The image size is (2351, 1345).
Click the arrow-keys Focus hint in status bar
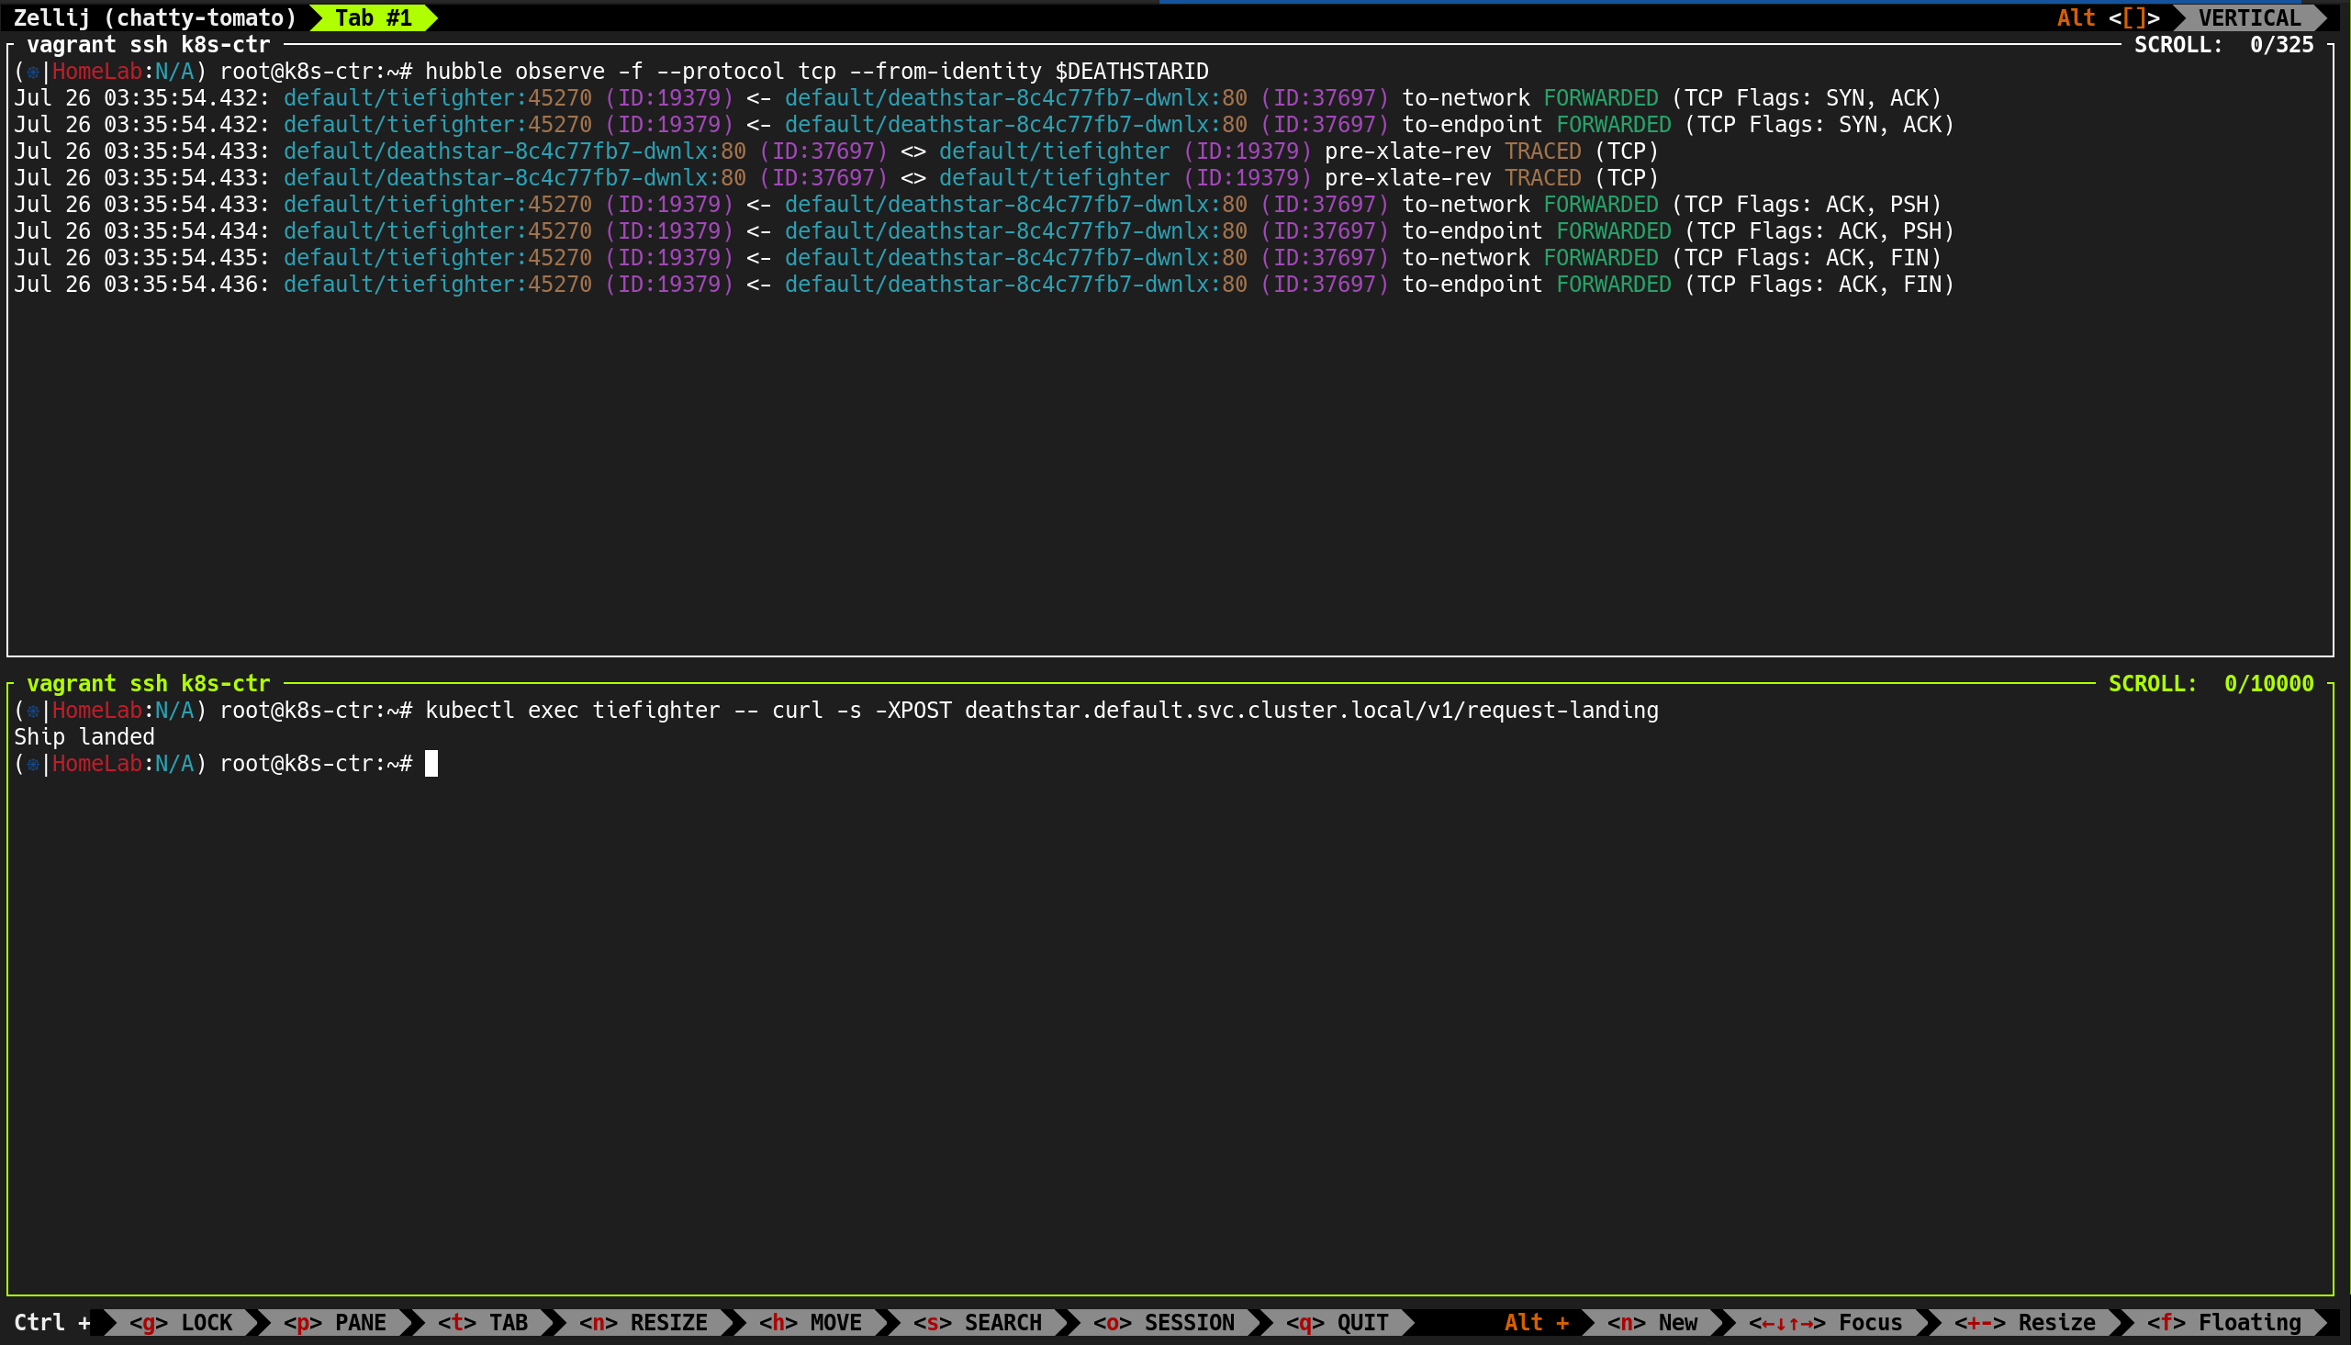[1826, 1322]
